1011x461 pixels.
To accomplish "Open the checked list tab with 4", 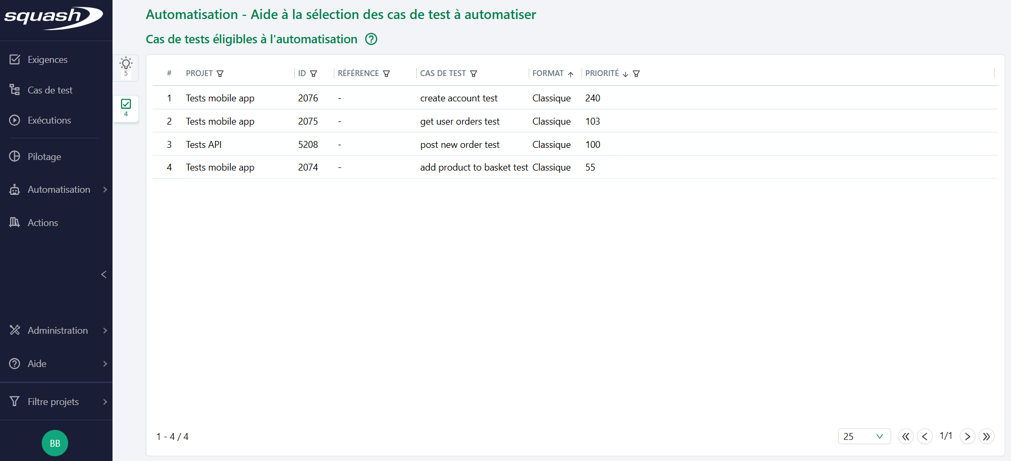I will pyautogui.click(x=126, y=108).
